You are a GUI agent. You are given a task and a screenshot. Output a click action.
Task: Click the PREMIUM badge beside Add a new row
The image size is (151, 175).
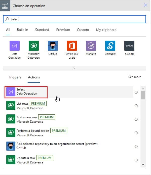pyautogui.click(x=47, y=117)
